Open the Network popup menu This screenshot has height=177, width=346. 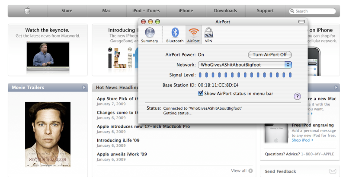click(x=245, y=65)
